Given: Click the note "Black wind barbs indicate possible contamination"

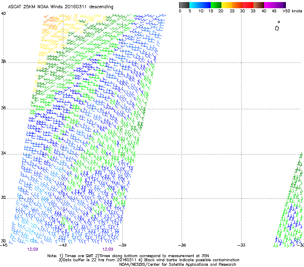Looking at the screenshot, I should click(x=192, y=260).
